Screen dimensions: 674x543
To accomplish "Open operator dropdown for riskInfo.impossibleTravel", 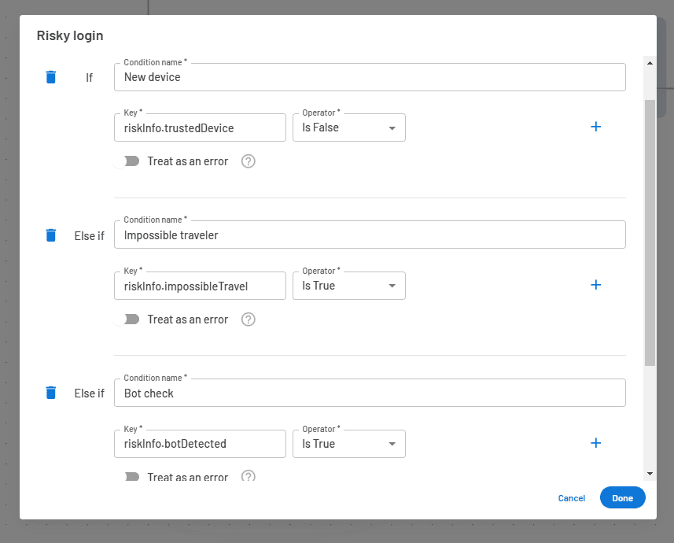I will [348, 286].
